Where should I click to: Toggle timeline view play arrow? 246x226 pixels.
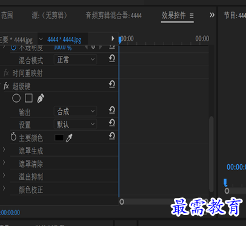(113, 38)
